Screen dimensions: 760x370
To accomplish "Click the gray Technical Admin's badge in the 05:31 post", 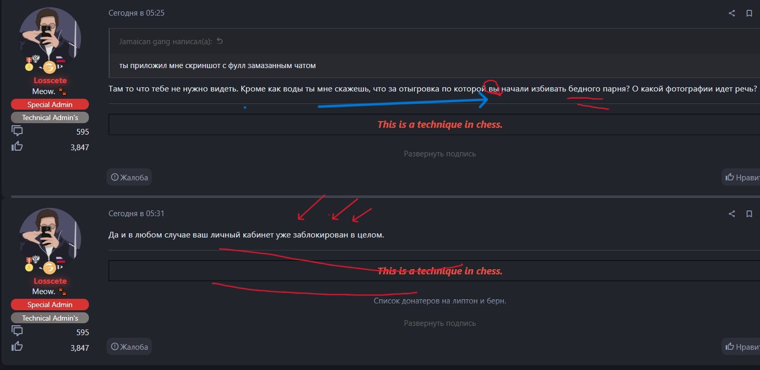I will pyautogui.click(x=50, y=318).
